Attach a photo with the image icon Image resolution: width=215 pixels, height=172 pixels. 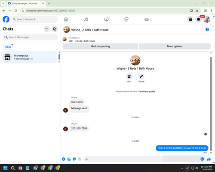coord(69,159)
